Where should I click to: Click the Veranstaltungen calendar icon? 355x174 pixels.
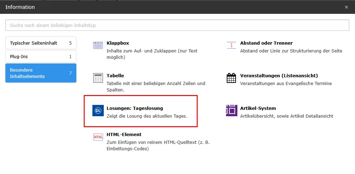231,78
